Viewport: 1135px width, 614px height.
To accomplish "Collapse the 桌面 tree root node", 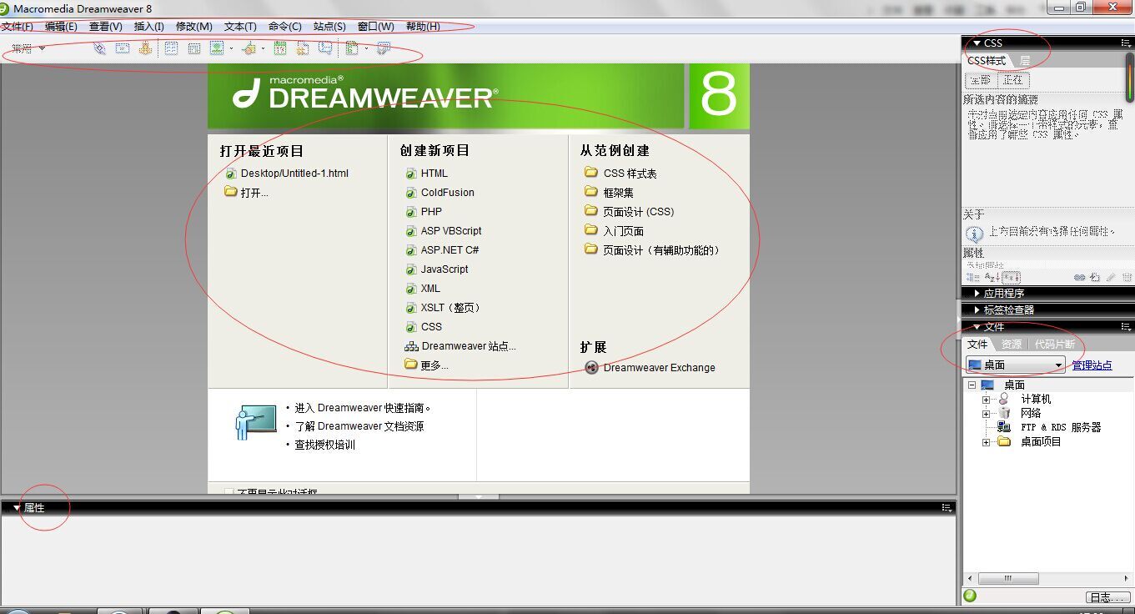I will point(972,385).
